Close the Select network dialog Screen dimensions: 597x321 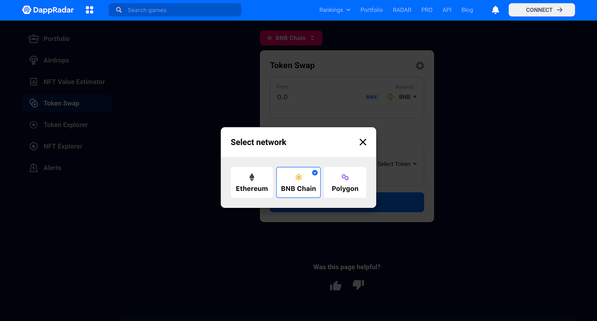pyautogui.click(x=363, y=142)
